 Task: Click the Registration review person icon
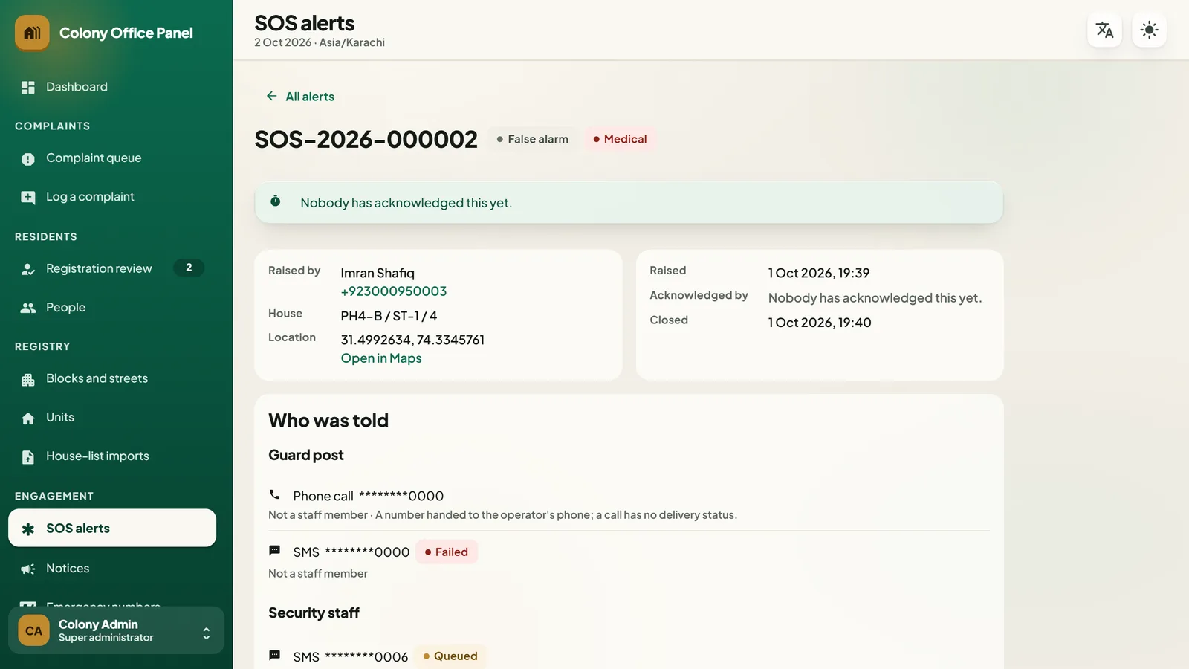pyautogui.click(x=28, y=269)
